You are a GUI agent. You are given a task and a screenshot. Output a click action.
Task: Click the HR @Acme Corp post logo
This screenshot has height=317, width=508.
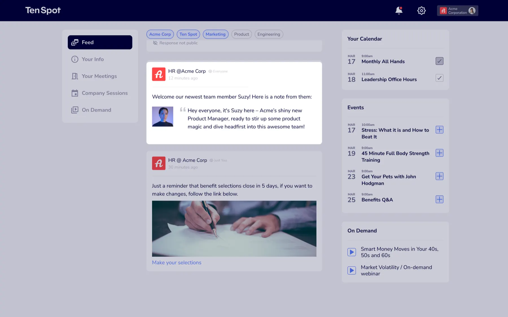tap(159, 74)
